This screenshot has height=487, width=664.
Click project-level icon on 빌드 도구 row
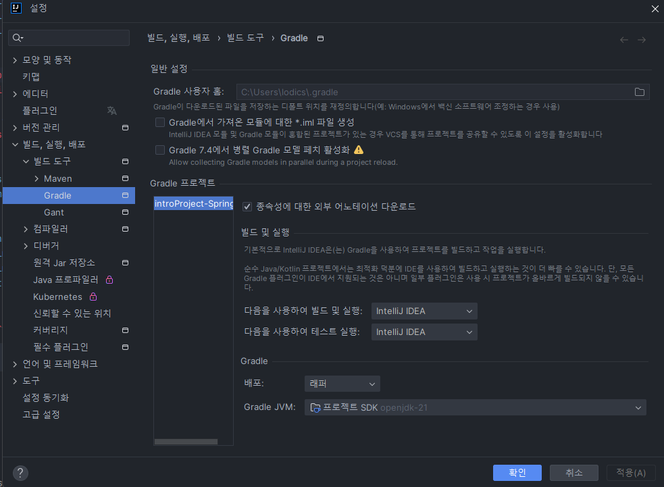pos(126,161)
